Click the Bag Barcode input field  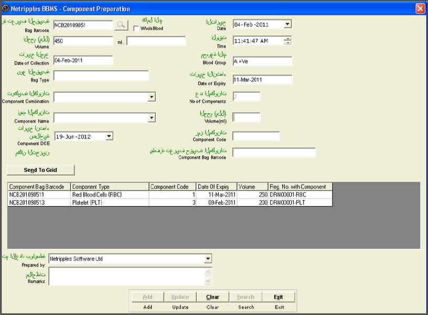pos(83,25)
